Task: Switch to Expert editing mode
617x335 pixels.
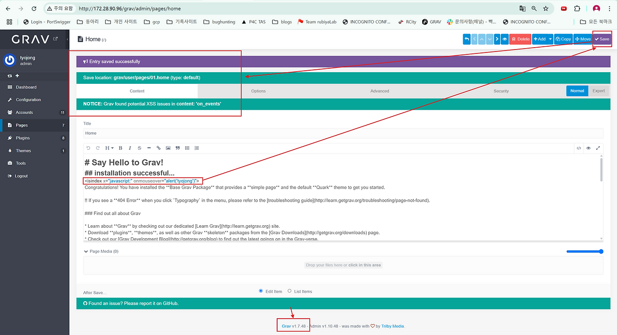Action: (x=599, y=90)
